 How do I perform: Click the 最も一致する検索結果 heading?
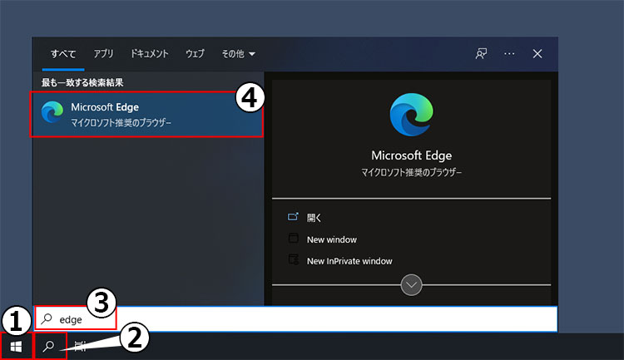point(82,82)
